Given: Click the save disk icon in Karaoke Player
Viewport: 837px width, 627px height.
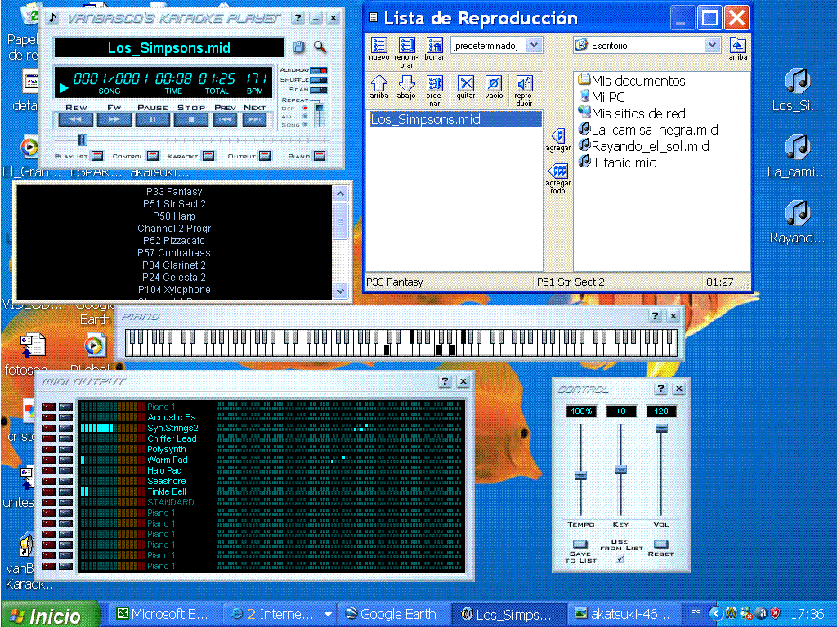Looking at the screenshot, I should (298, 47).
